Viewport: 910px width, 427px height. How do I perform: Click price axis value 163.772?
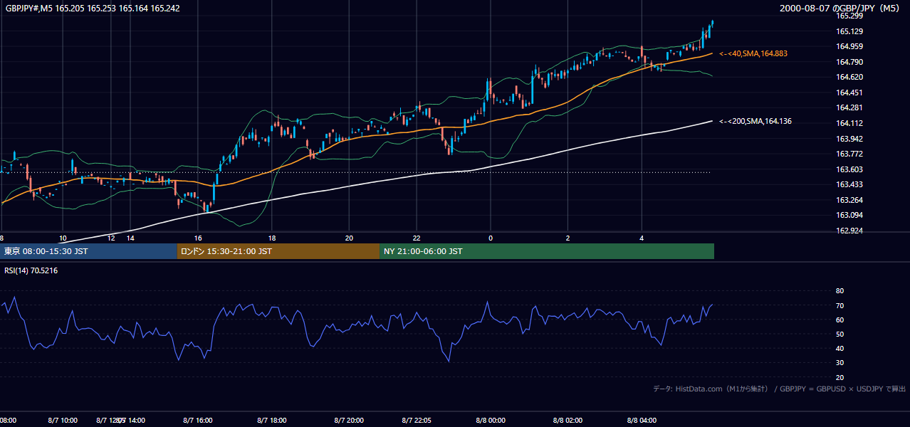click(849, 154)
